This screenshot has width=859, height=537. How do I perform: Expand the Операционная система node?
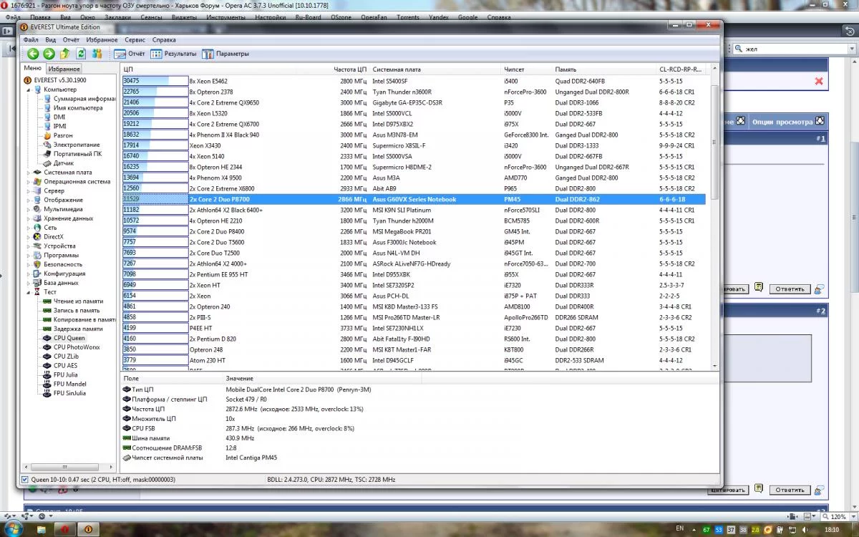click(x=29, y=182)
